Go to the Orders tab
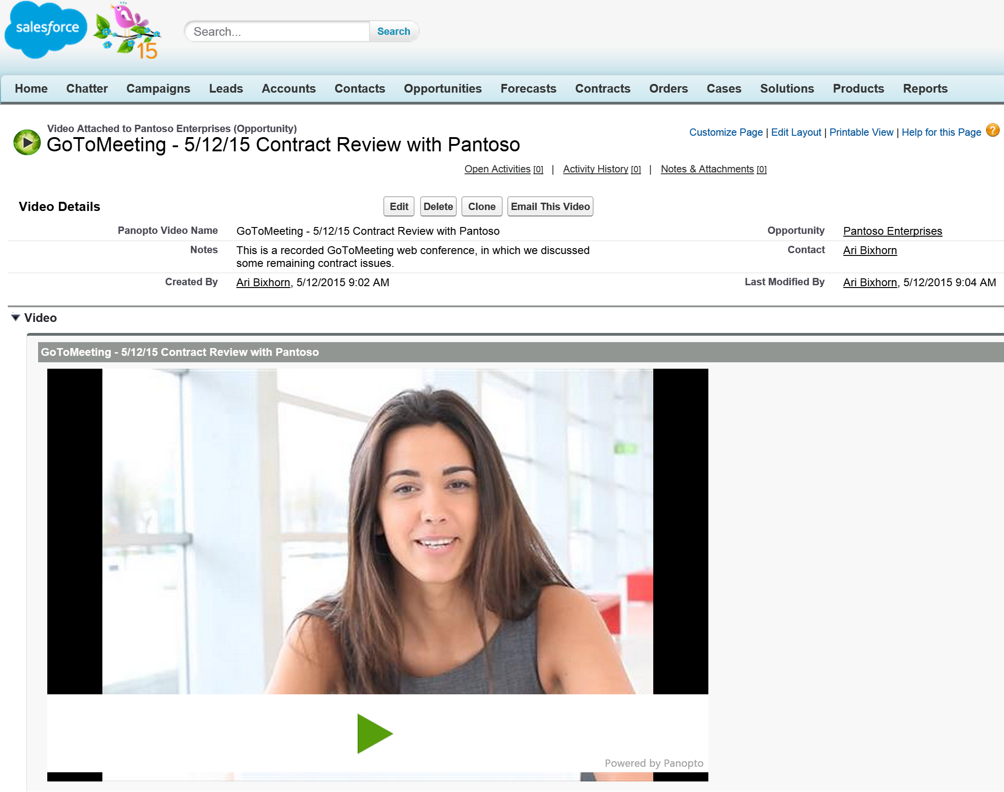 click(668, 89)
